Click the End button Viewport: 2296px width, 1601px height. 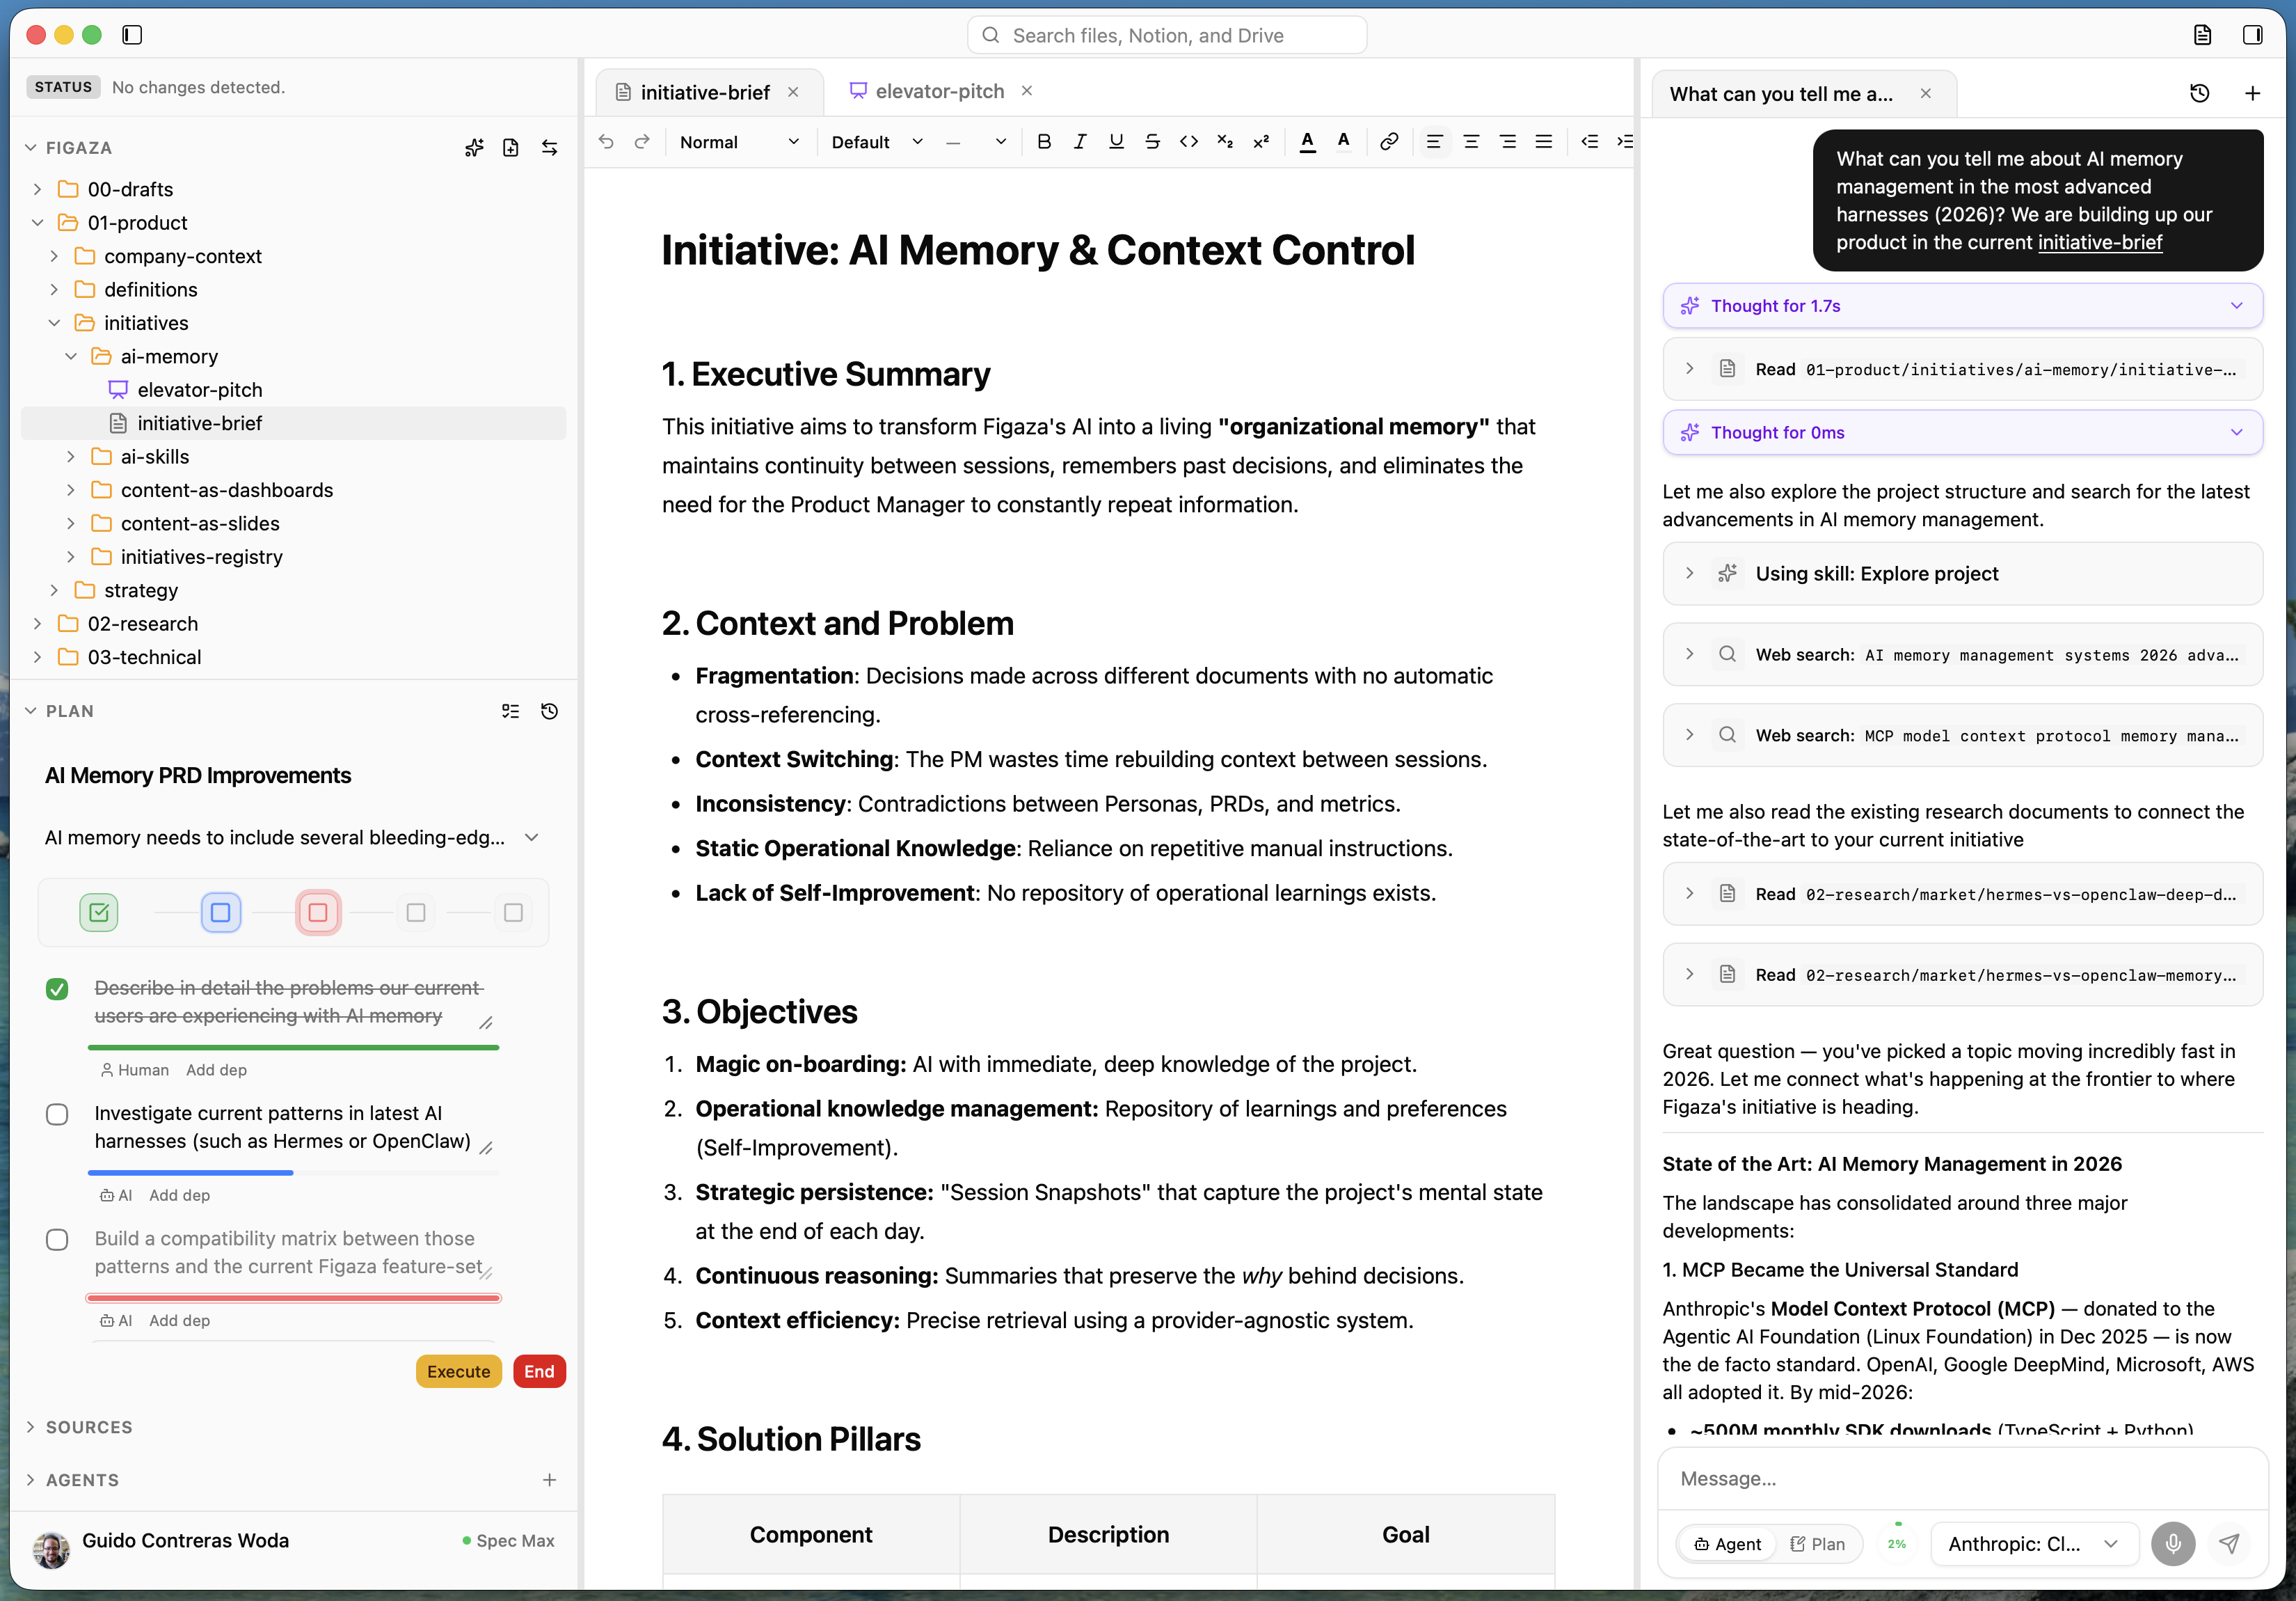[x=539, y=1372]
